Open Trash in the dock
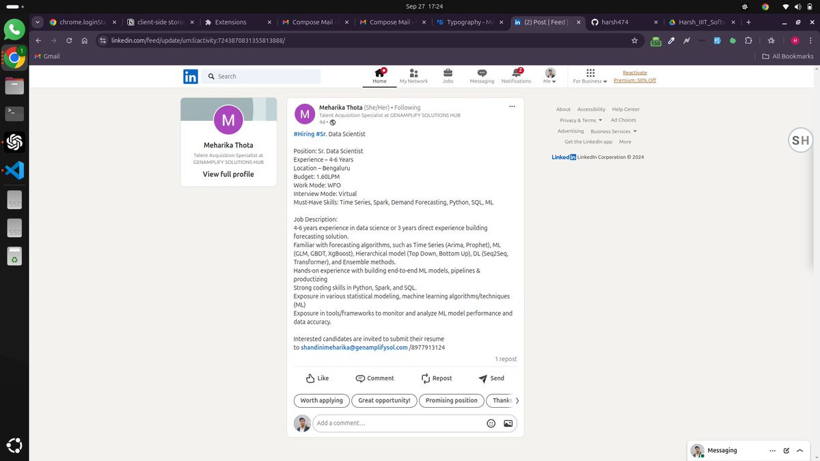This screenshot has height=461, width=820. [14, 256]
